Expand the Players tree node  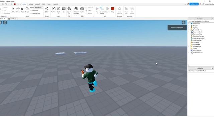[189, 26]
